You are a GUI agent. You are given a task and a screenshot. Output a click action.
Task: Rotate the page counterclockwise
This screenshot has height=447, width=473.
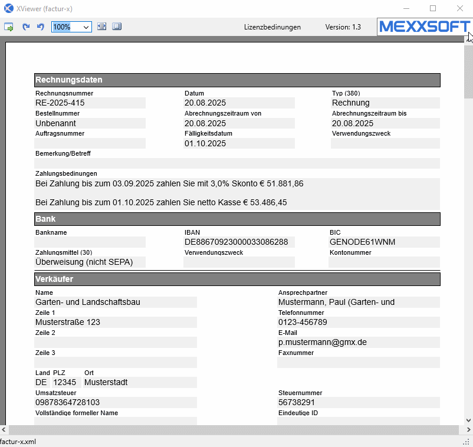41,27
